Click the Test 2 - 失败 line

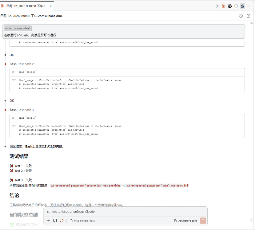21,171
